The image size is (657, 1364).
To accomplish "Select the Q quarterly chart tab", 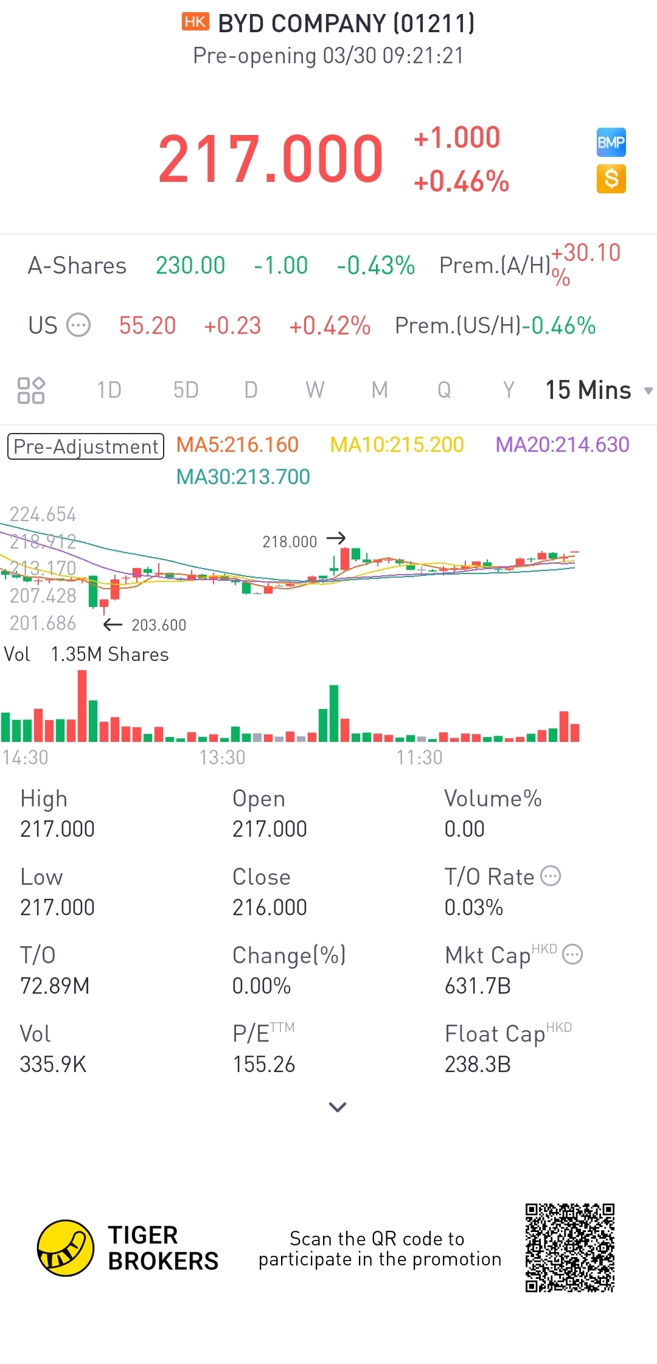I will pos(444,390).
